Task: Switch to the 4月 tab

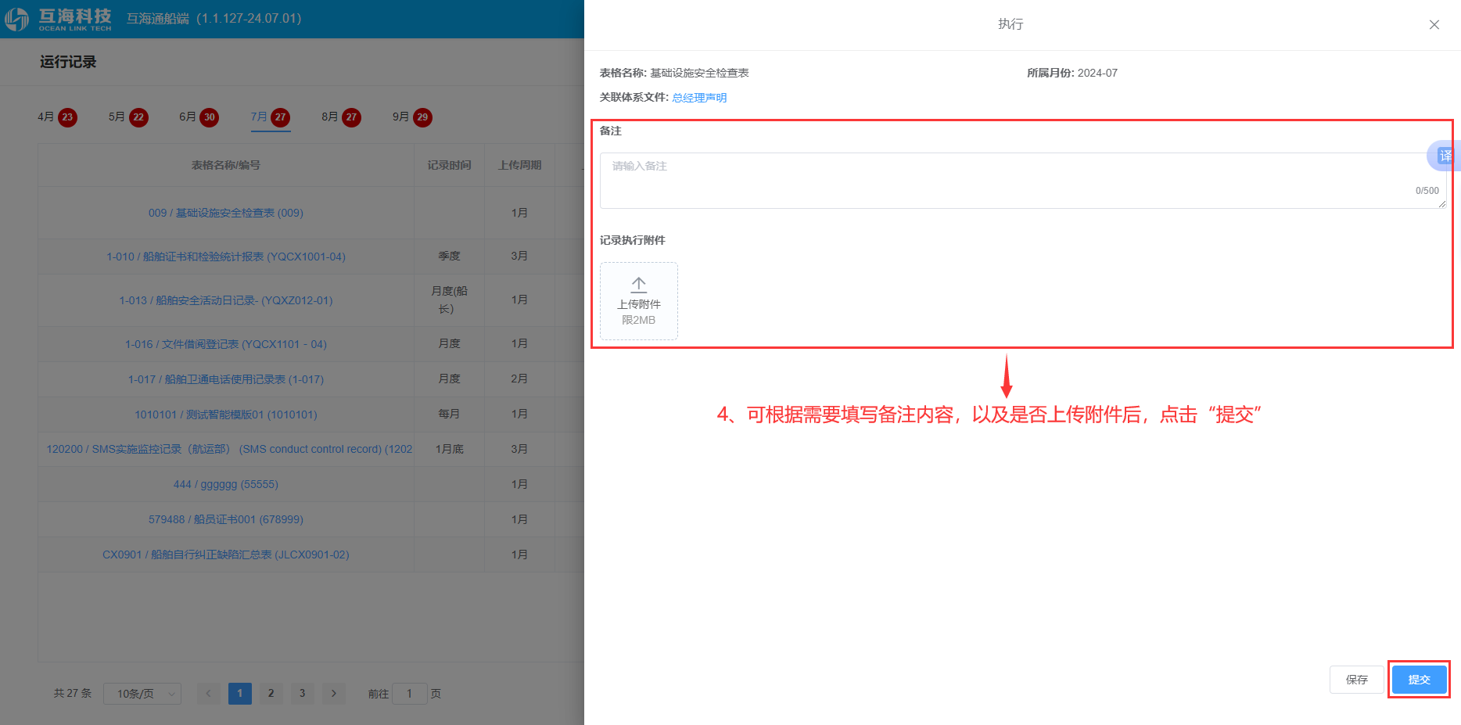Action: (x=57, y=117)
